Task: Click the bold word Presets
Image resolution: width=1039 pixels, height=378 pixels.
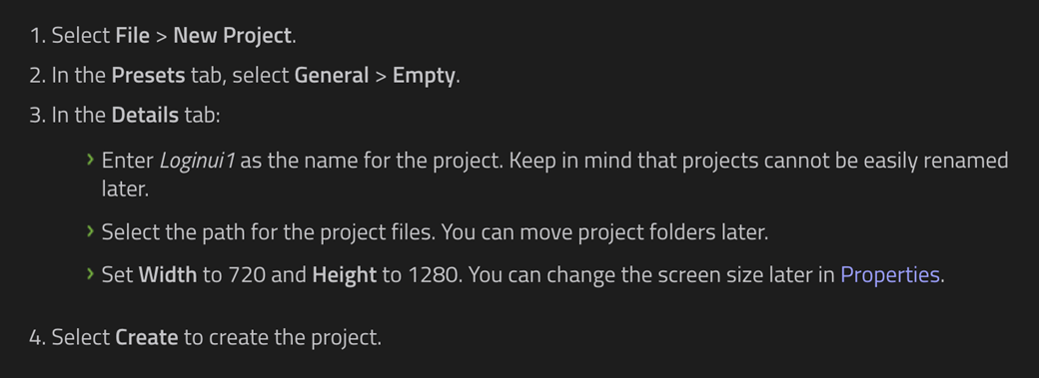Action: click(149, 76)
